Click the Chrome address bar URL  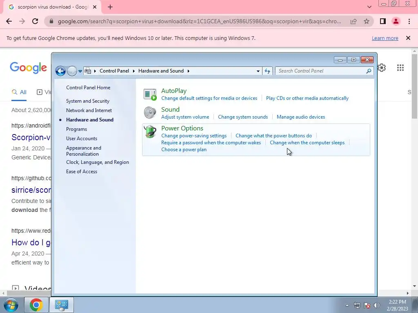coord(199,21)
